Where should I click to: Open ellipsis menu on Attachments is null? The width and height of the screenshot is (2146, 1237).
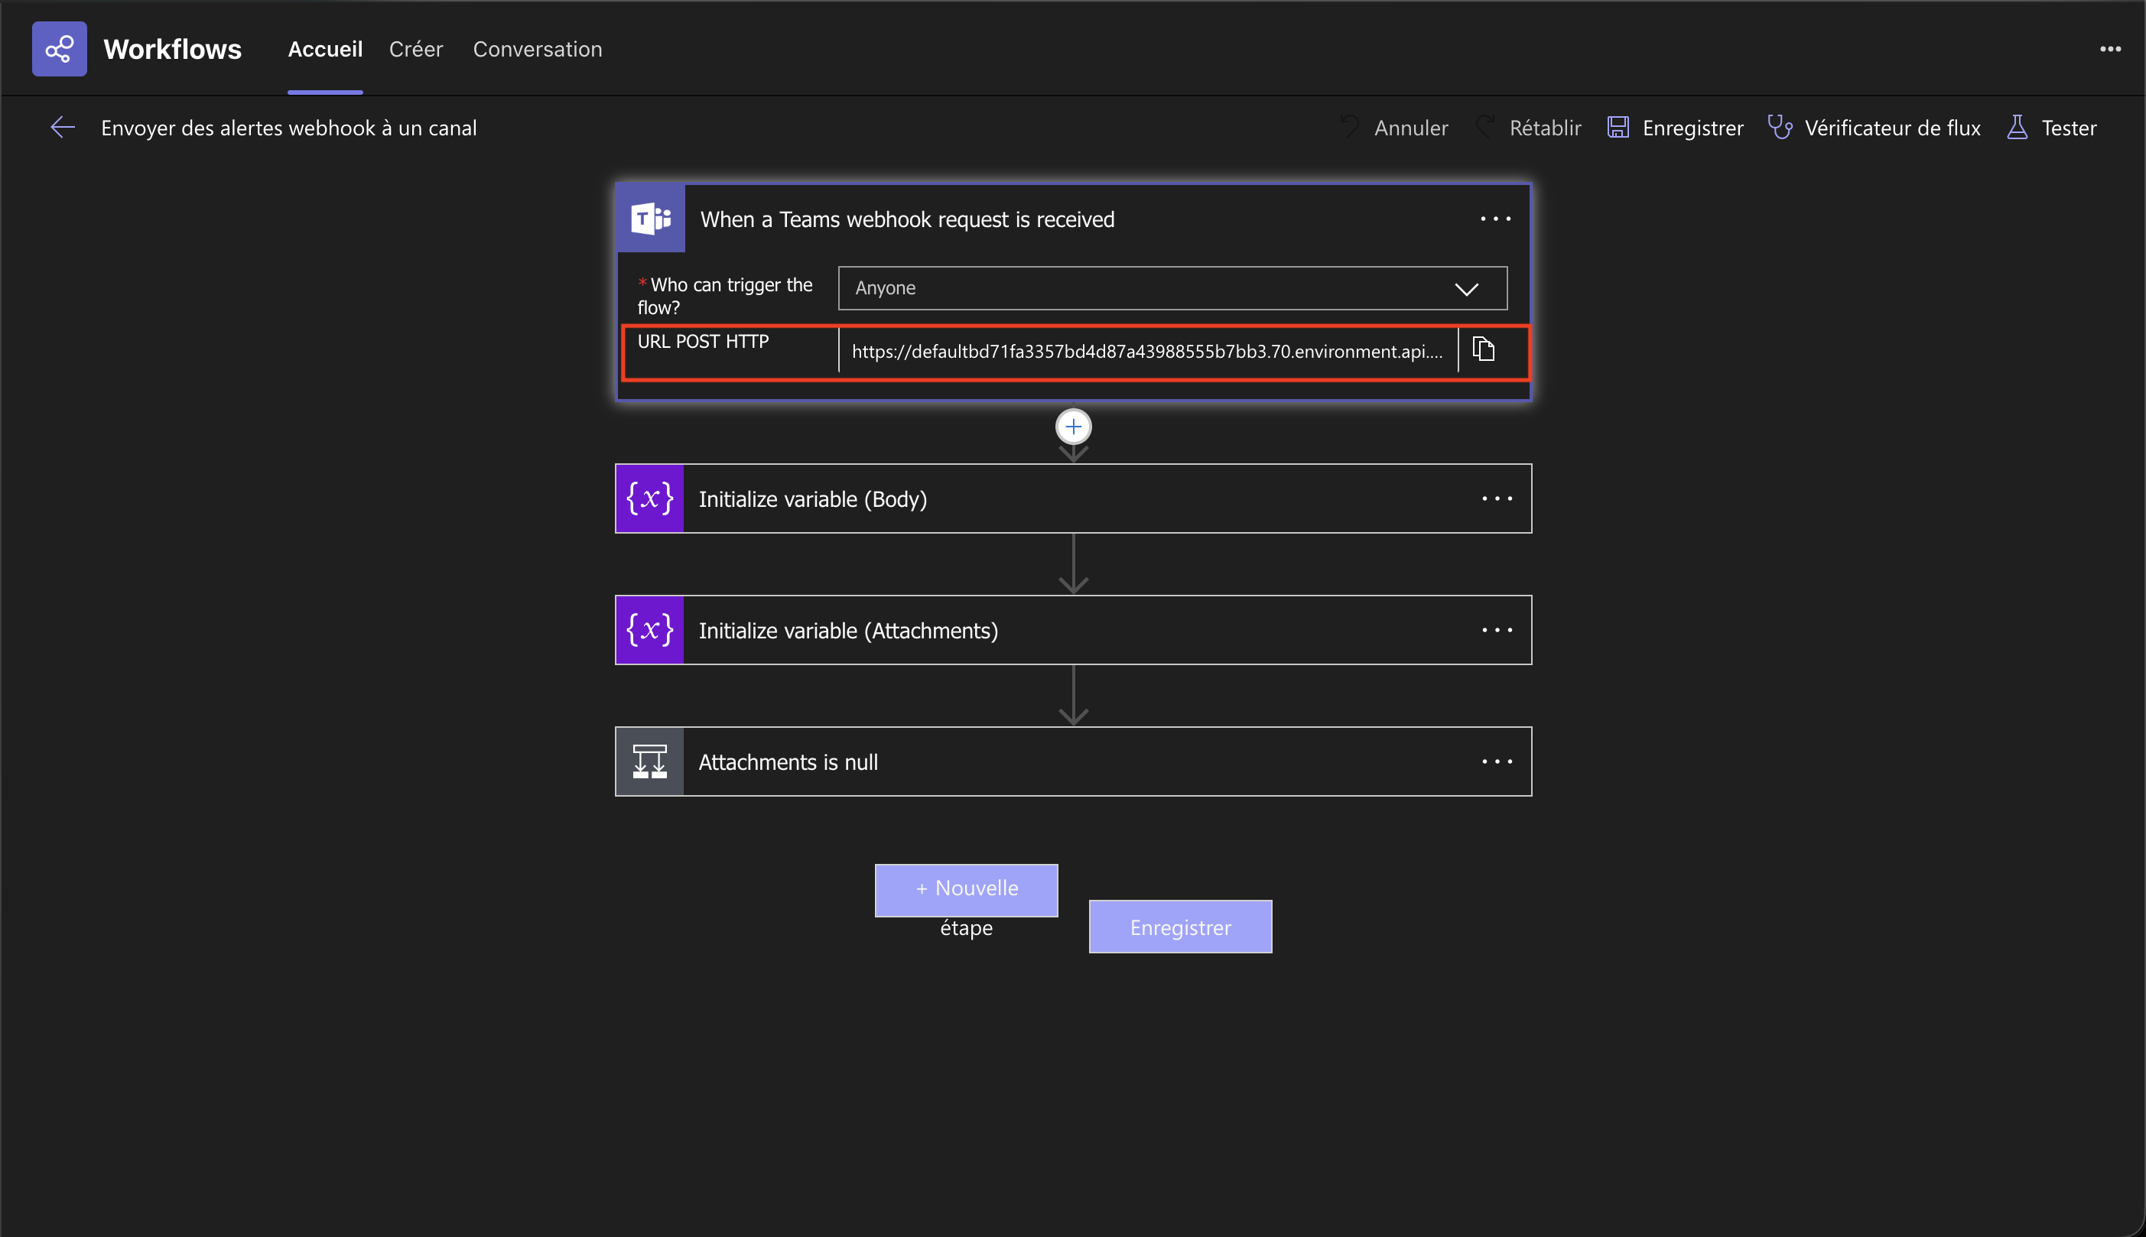tap(1497, 762)
